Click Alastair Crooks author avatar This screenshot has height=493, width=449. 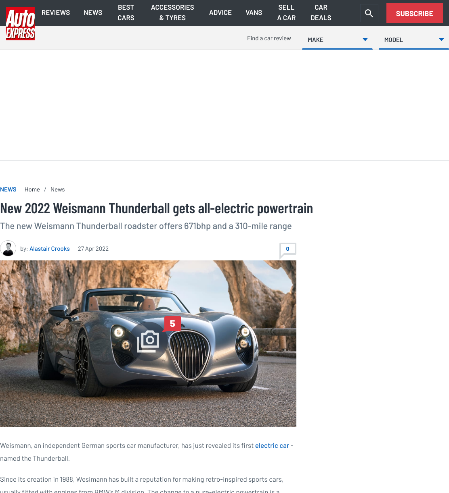(8, 249)
